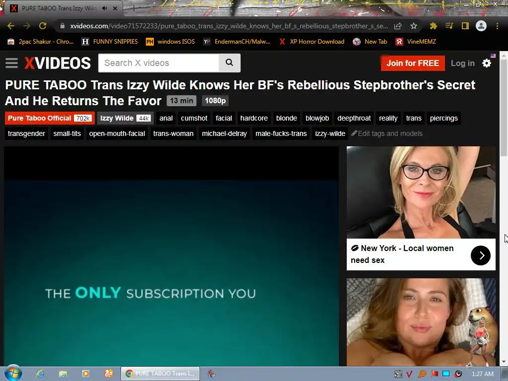The width and height of the screenshot is (508, 381).
Task: Change region using the flag icon
Action: 493,56
